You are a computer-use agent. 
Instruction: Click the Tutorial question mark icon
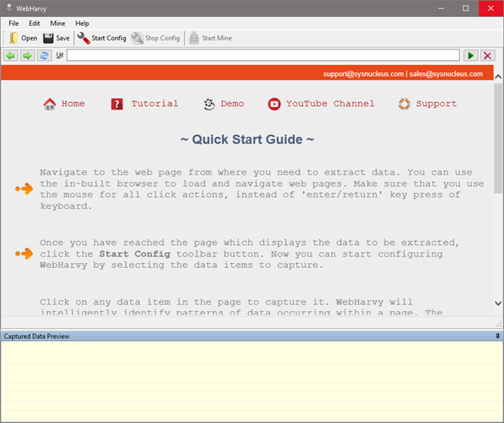coord(117,104)
